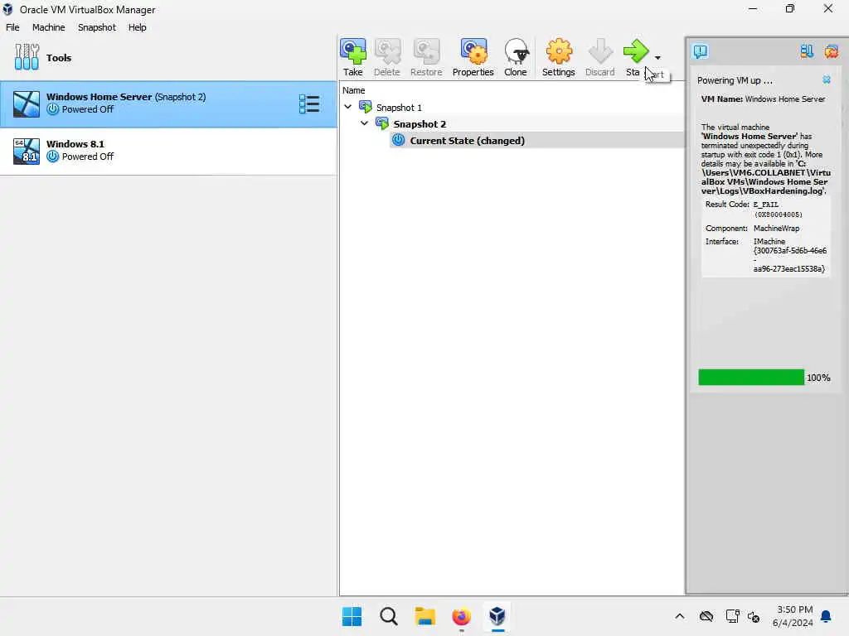Select the Tools item in sidebar
This screenshot has height=636, width=849.
pos(167,57)
